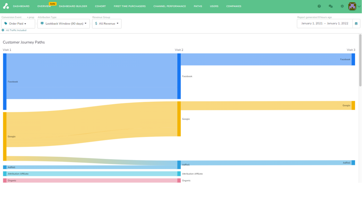
Task: Open the chat messages icon
Action: coord(330,6)
